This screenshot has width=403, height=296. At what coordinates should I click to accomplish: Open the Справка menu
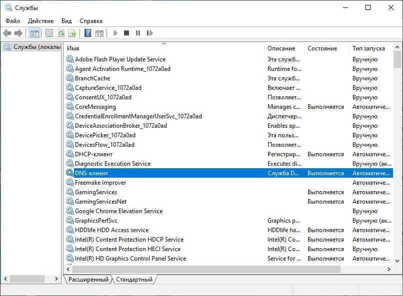click(x=91, y=21)
